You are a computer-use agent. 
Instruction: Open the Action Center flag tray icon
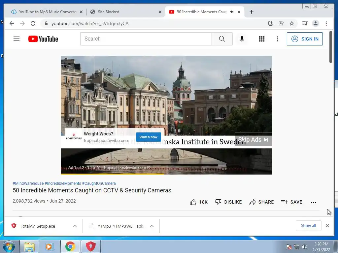click(x=288, y=247)
